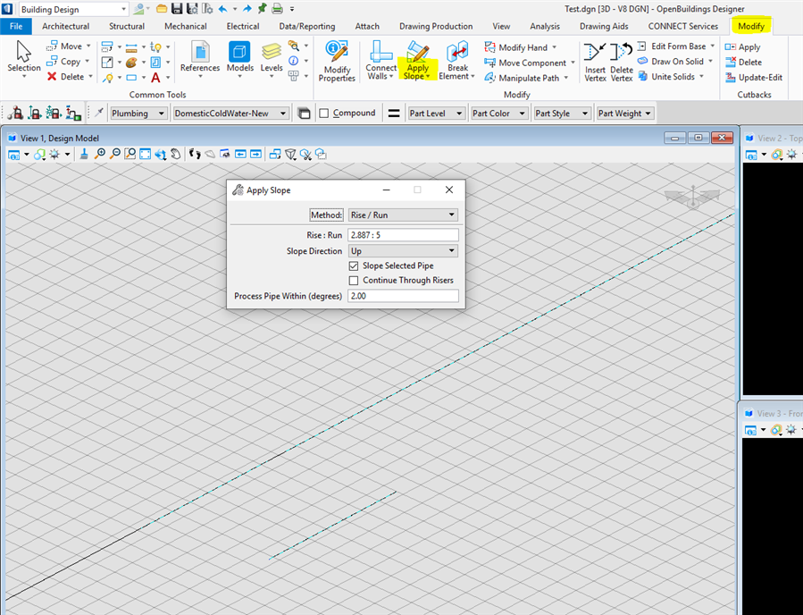Click the Rise : Run input field

coord(403,235)
